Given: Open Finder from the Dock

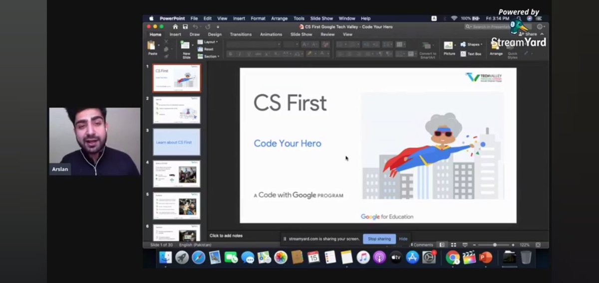Looking at the screenshot, I should pos(166,258).
